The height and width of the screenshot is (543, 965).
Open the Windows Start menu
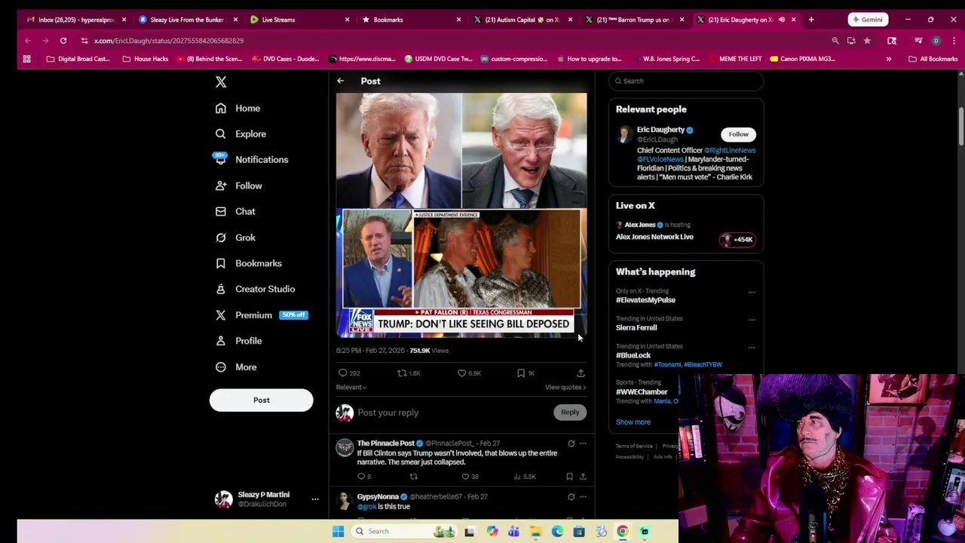point(338,532)
